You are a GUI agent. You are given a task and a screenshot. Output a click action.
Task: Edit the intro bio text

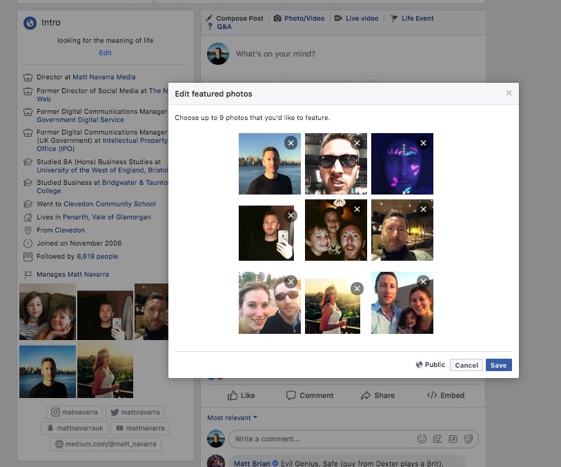click(105, 53)
